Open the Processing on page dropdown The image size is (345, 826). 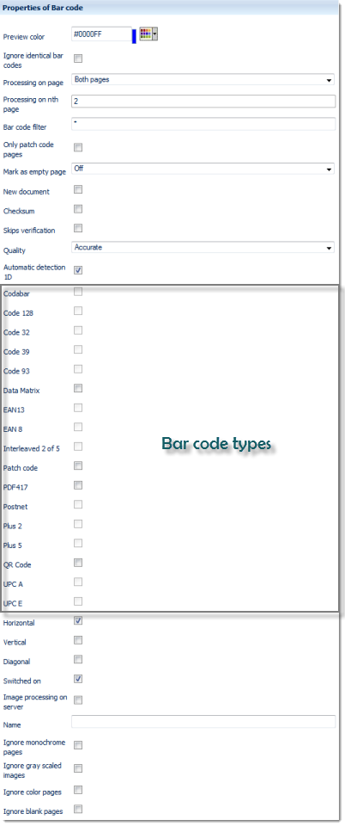click(203, 80)
